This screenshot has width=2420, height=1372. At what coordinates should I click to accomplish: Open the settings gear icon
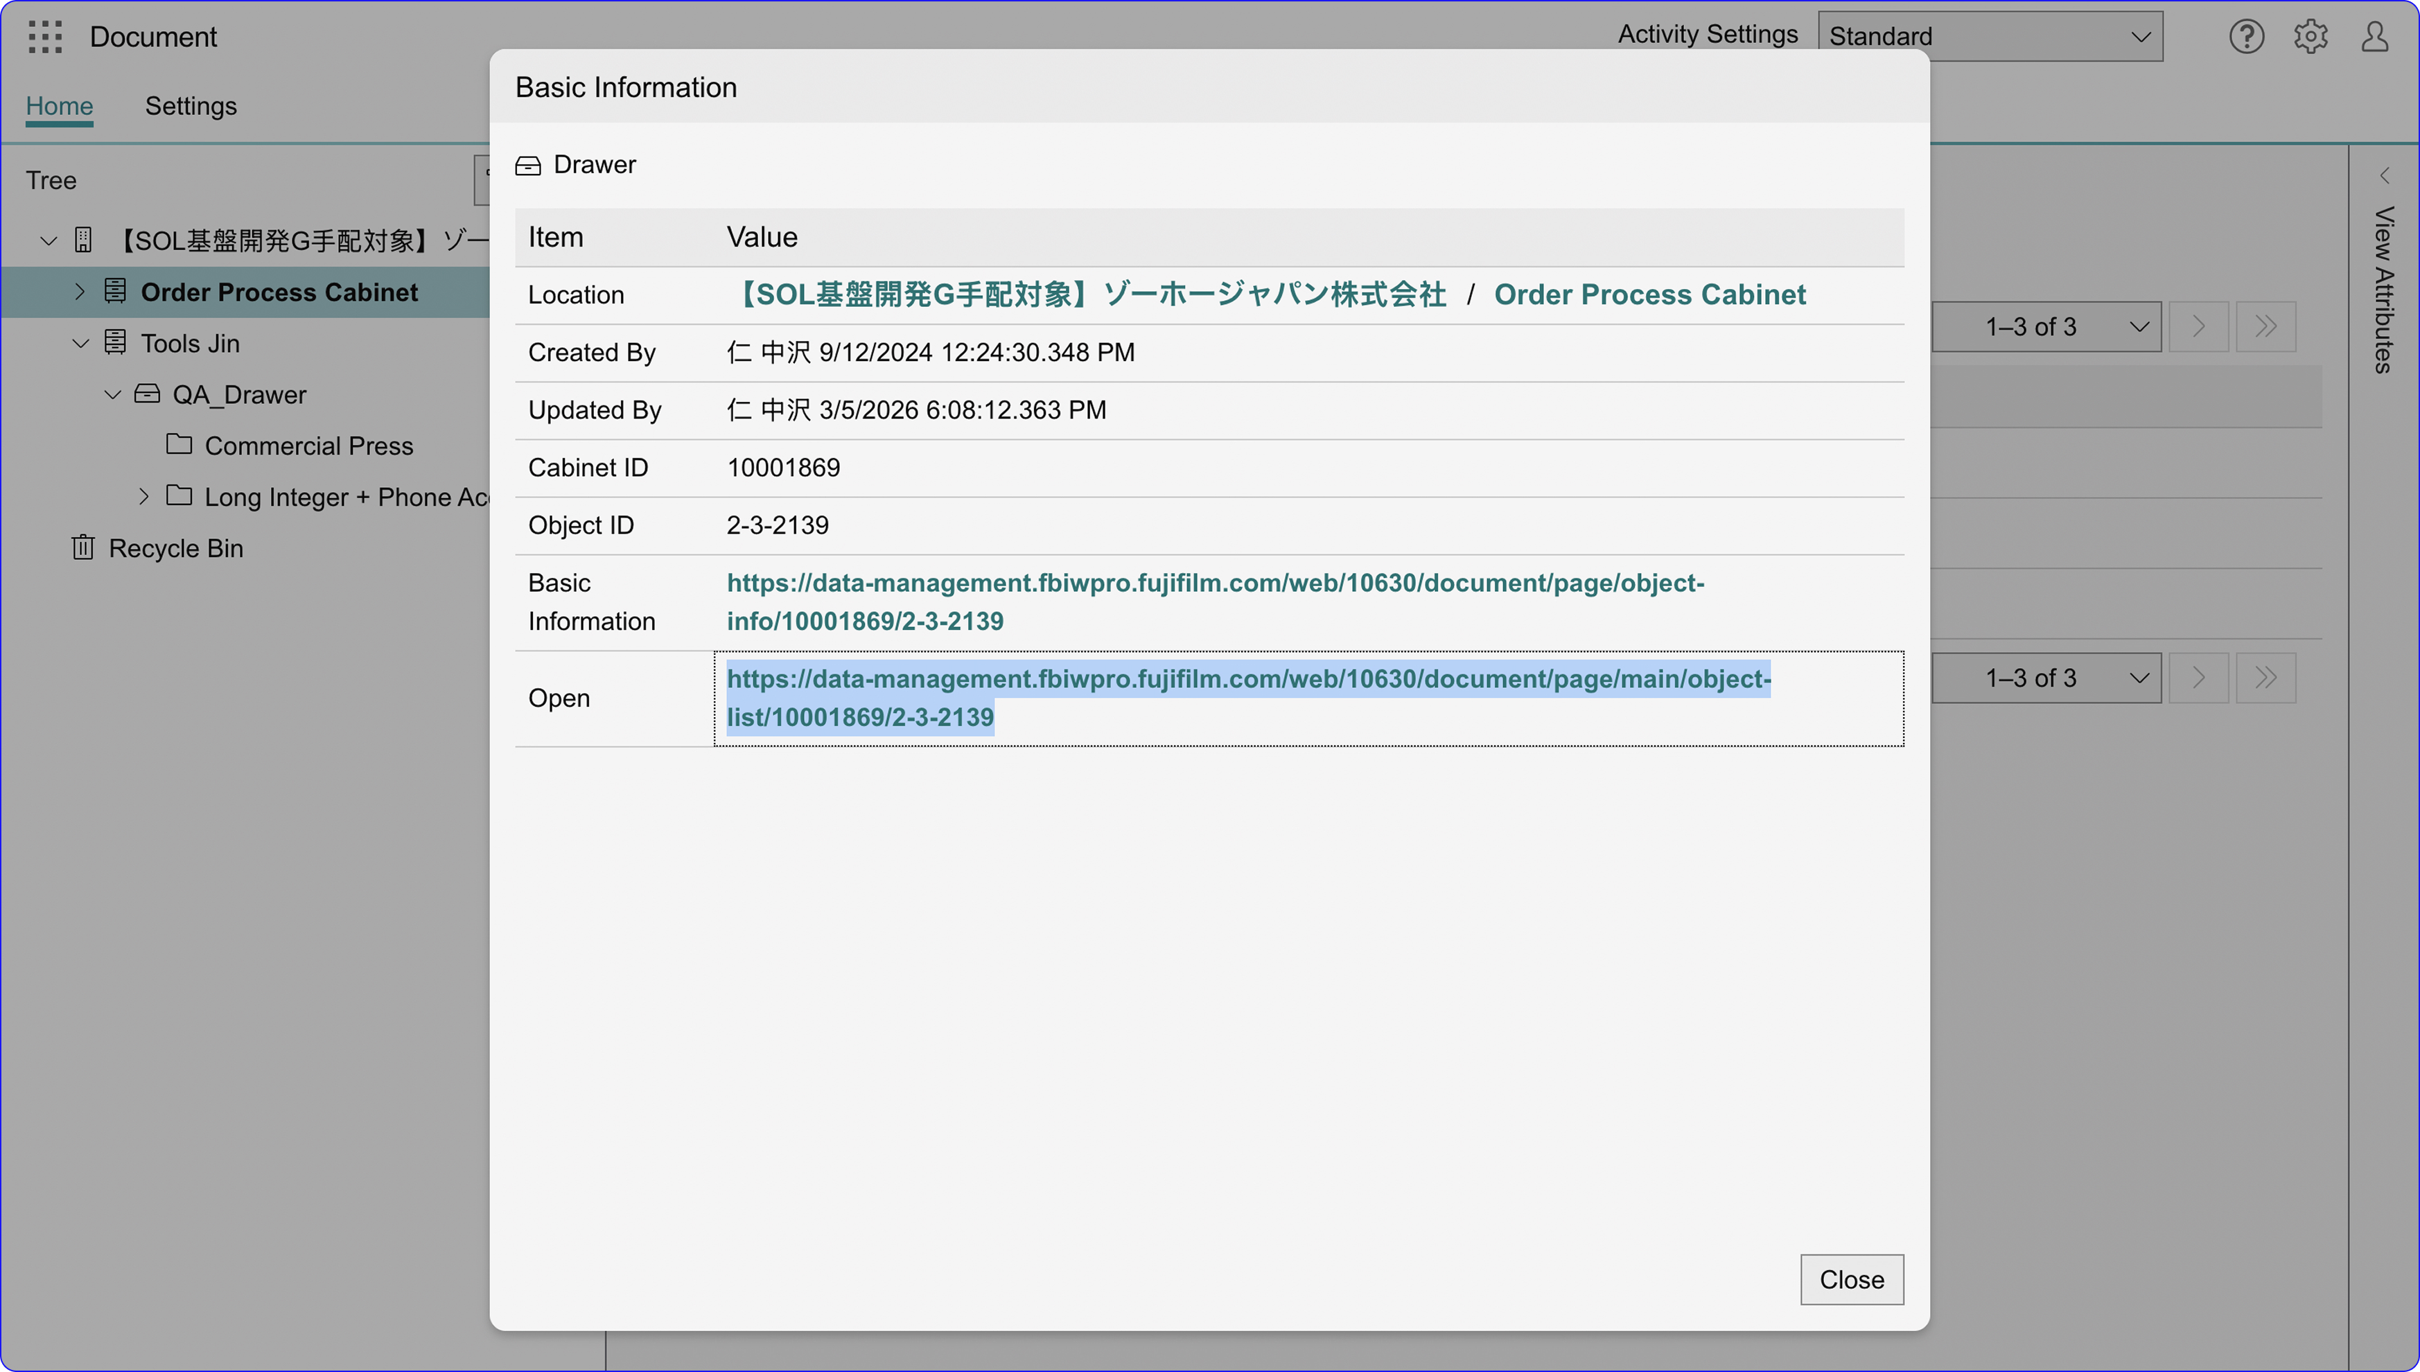click(2311, 37)
